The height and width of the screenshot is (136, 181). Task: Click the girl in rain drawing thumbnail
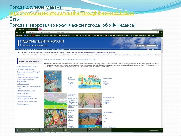coord(56,117)
